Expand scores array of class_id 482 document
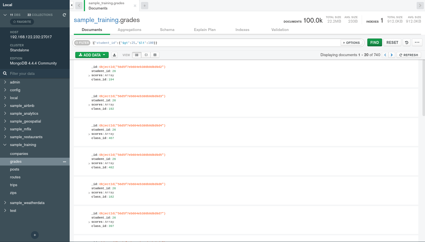The image size is (425, 242). click(89, 164)
